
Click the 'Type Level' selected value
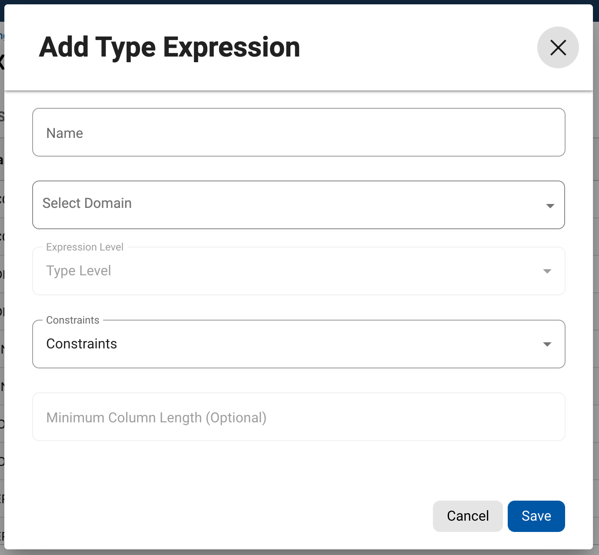(x=79, y=271)
